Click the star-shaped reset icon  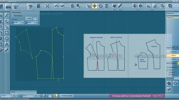click(114, 6)
